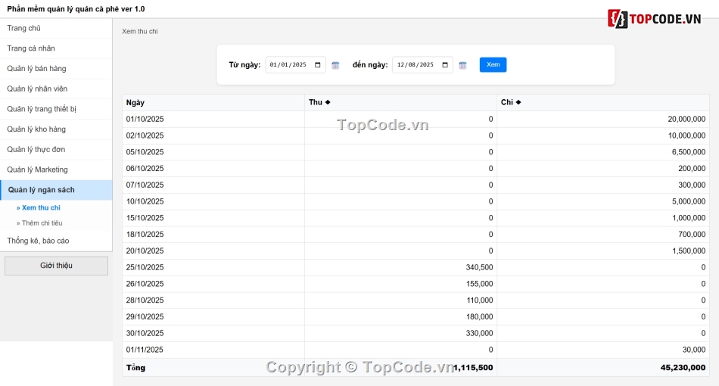Image resolution: width=719 pixels, height=386 pixels.
Task: Open Quản lý bán hàng menu
Action: [x=56, y=68]
